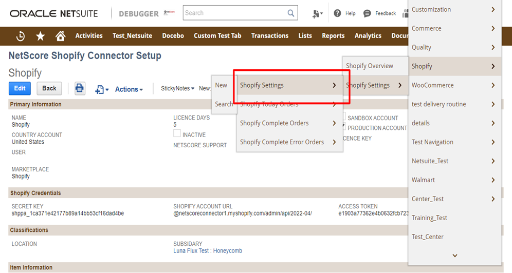Image resolution: width=512 pixels, height=273 pixels.
Task: Open the Transactions menu
Action: pos(270,36)
